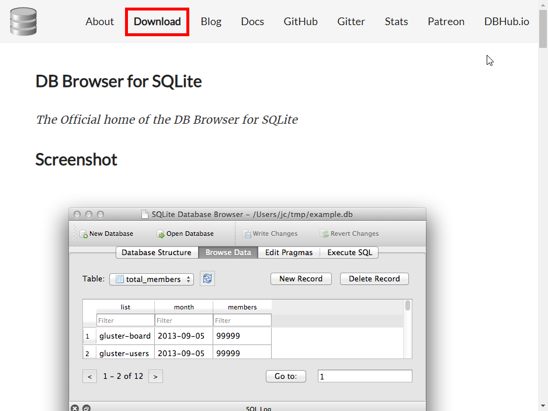Click the list column header

click(x=126, y=307)
